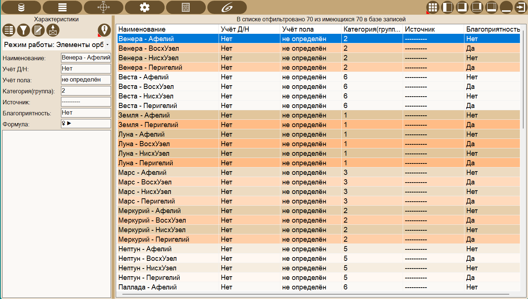Screen dimensions: 528x299
Task: Select the Марс - ВосхУзел row
Action: 168,182
